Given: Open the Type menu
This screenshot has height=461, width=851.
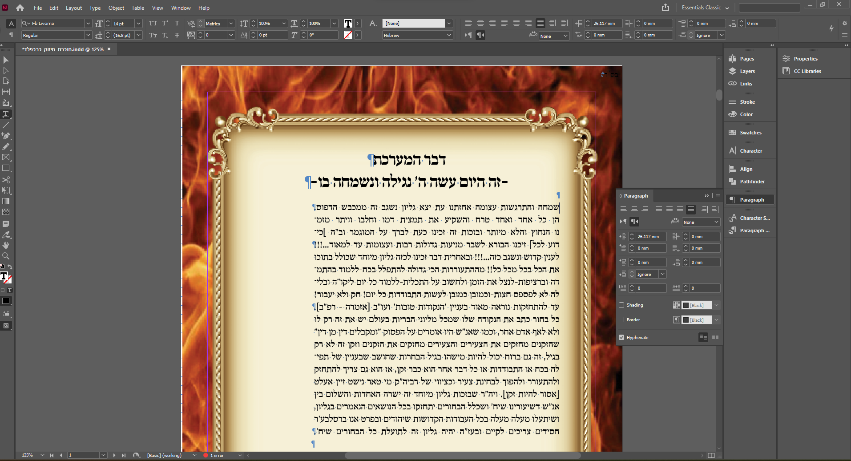Looking at the screenshot, I should click(95, 8).
